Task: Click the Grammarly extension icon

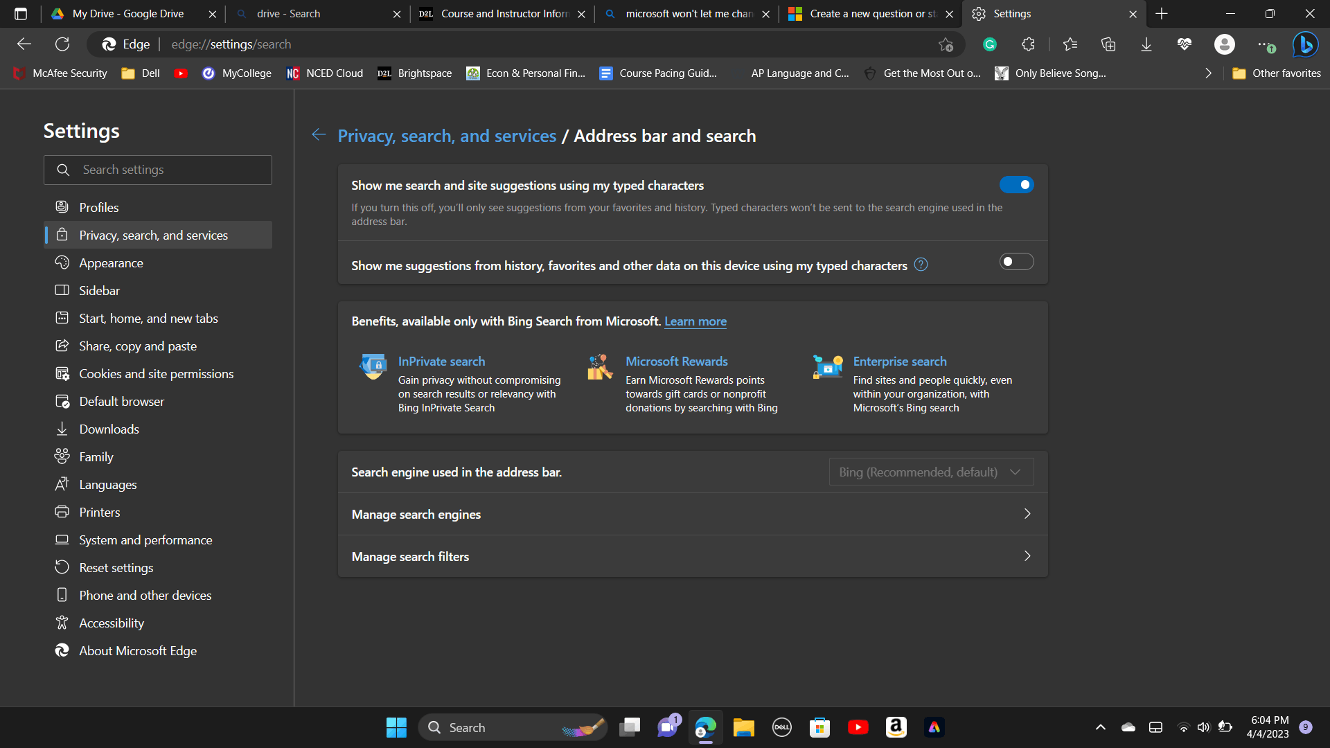Action: (990, 44)
